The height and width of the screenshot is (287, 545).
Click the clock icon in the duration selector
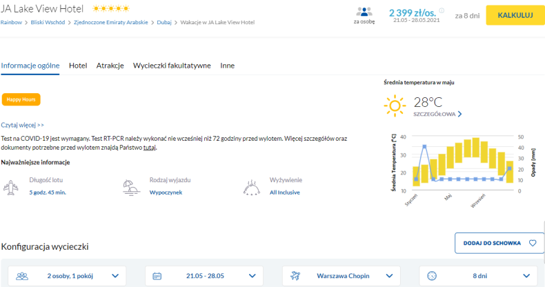(432, 276)
